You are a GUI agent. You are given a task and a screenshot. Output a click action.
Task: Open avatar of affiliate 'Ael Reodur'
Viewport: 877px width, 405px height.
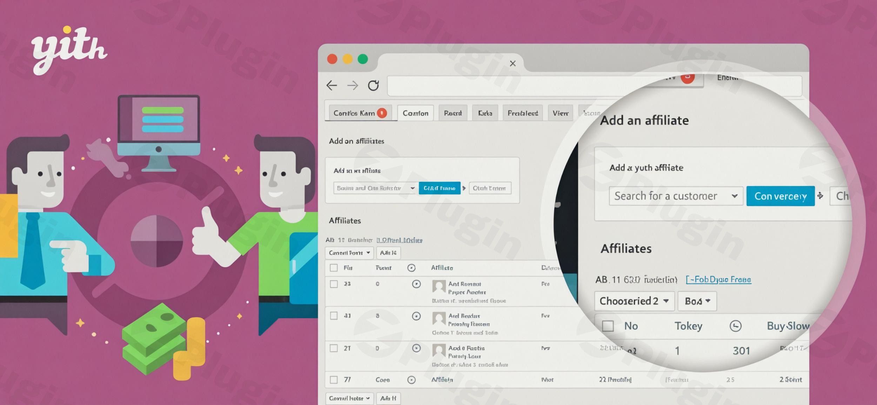pyautogui.click(x=439, y=318)
